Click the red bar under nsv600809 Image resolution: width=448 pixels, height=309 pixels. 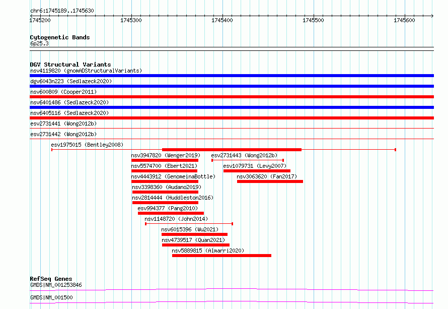[x=232, y=97]
